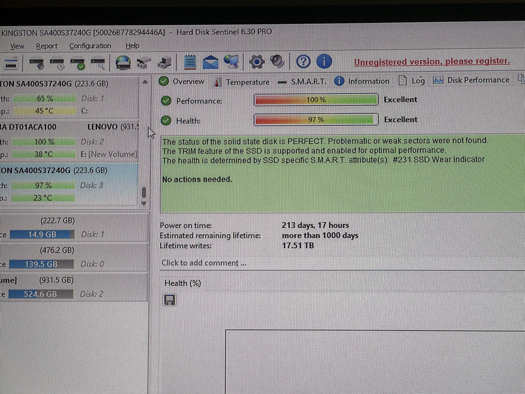Screen dimensions: 525x394
Task: Click the green check icon next to Performance
Action: [x=166, y=101]
